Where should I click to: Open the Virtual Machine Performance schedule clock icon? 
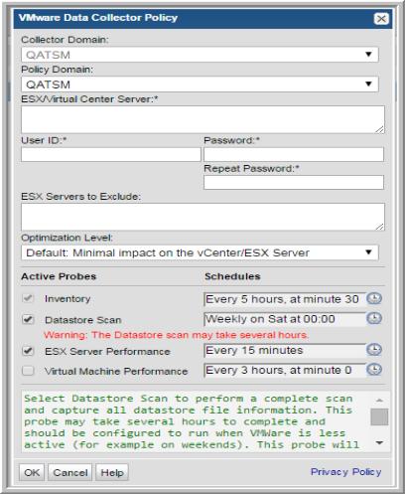374,370
